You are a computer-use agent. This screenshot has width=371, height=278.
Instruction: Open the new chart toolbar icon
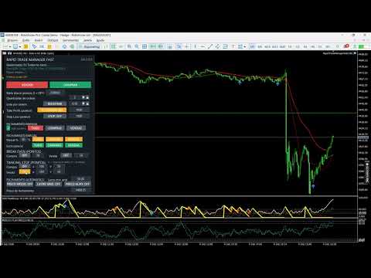(x=5, y=46)
